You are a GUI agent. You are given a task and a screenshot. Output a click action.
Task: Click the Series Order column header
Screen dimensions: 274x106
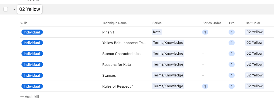coord(212,23)
